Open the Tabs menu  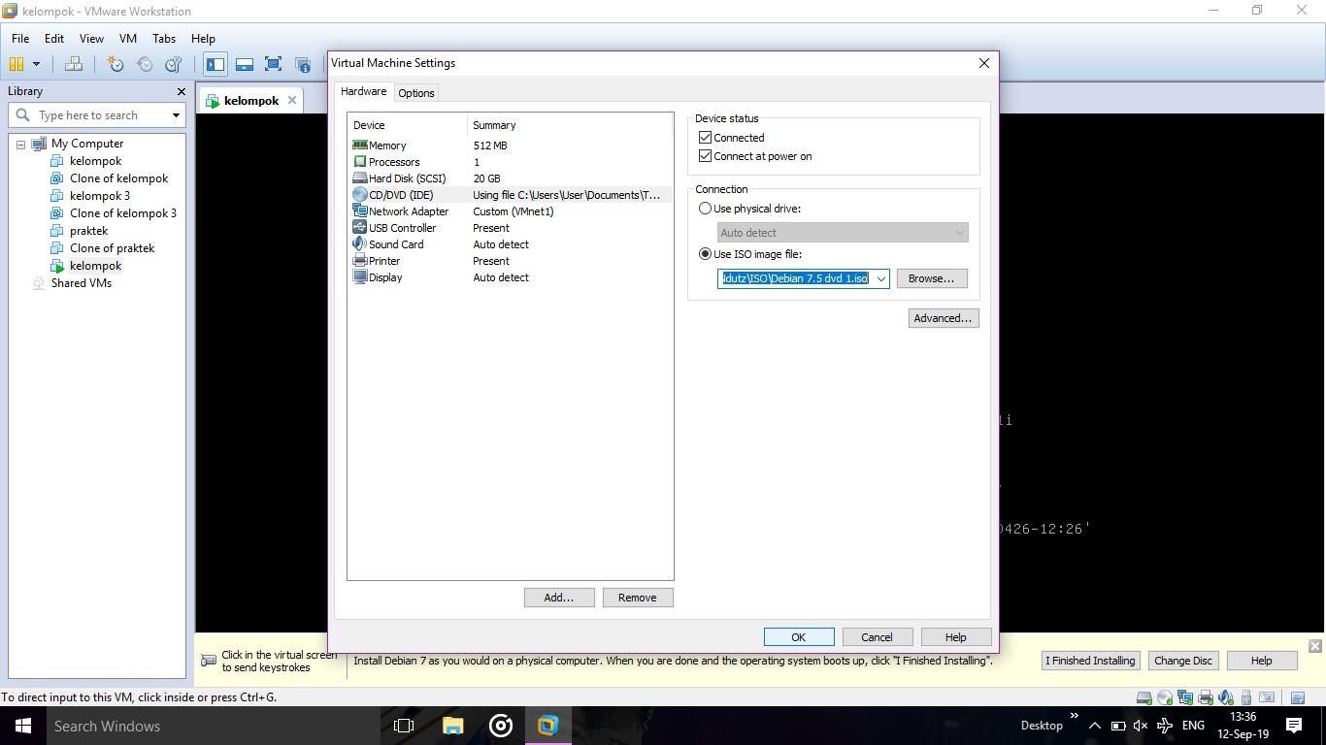[x=164, y=39]
